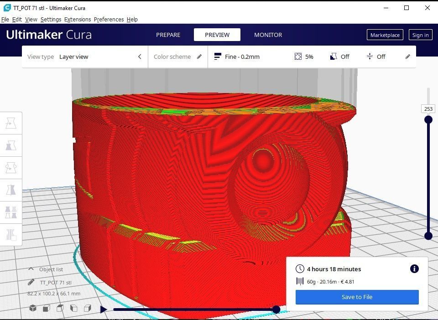Click the pencil icon at print settings end
The image size is (438, 320).
pyautogui.click(x=408, y=57)
